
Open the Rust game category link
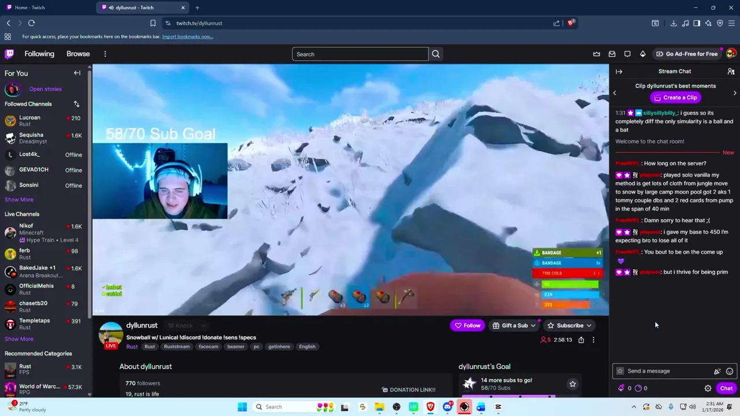point(132,347)
